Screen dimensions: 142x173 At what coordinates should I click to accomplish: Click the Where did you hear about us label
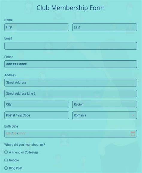pyautogui.click(x=25, y=145)
